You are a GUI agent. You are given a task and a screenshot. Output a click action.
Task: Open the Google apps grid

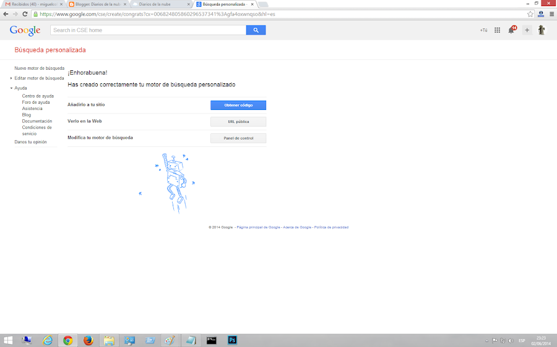(498, 30)
